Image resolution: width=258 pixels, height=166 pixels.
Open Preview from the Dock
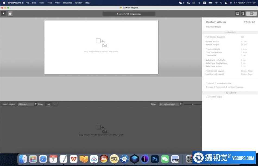[x=175, y=159]
